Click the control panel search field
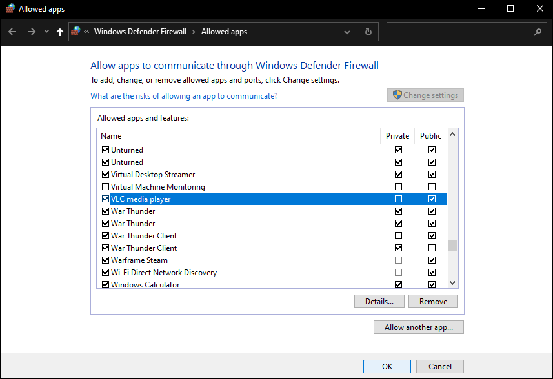The height and width of the screenshot is (379, 553). pos(459,32)
